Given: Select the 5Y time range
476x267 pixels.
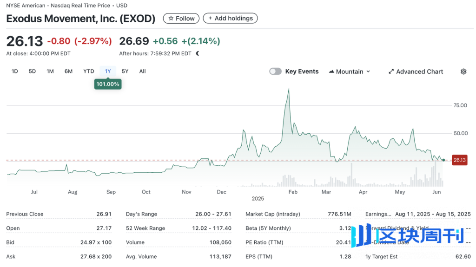Looking at the screenshot, I should coord(125,72).
